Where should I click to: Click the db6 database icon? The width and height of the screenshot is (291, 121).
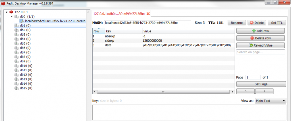17,48
